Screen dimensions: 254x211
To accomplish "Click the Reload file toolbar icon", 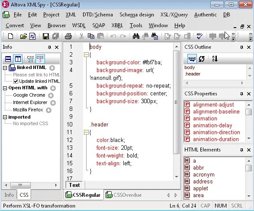I will click(x=32, y=36).
